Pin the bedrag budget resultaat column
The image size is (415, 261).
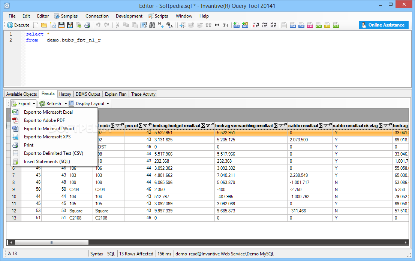[x=213, y=125]
